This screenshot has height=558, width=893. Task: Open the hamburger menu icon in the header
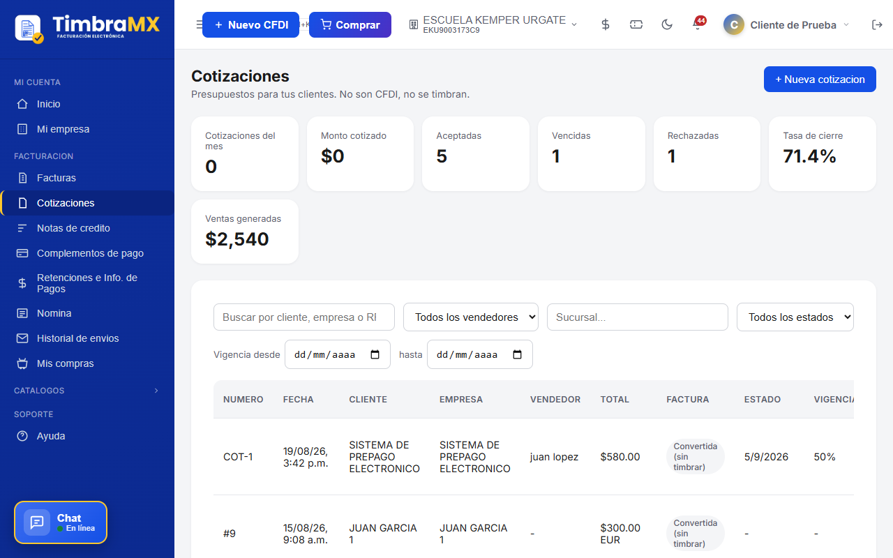(x=199, y=24)
